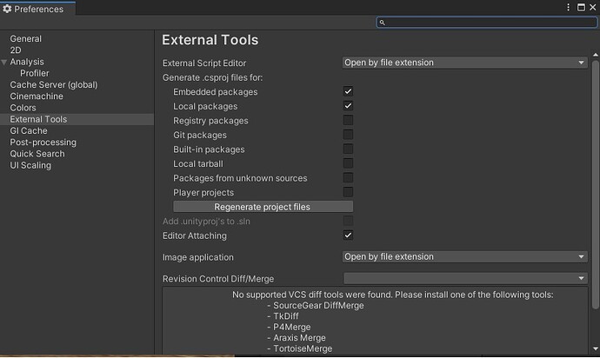Uncheck the Embedded packages checkbox
The image size is (600, 358).
tap(348, 91)
